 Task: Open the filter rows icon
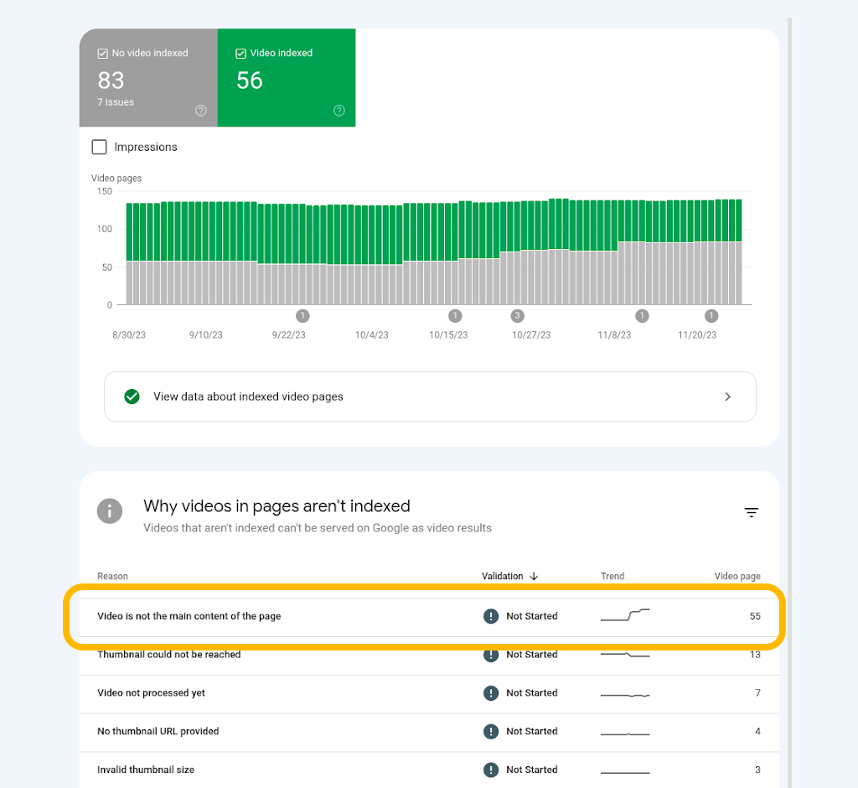click(x=752, y=512)
